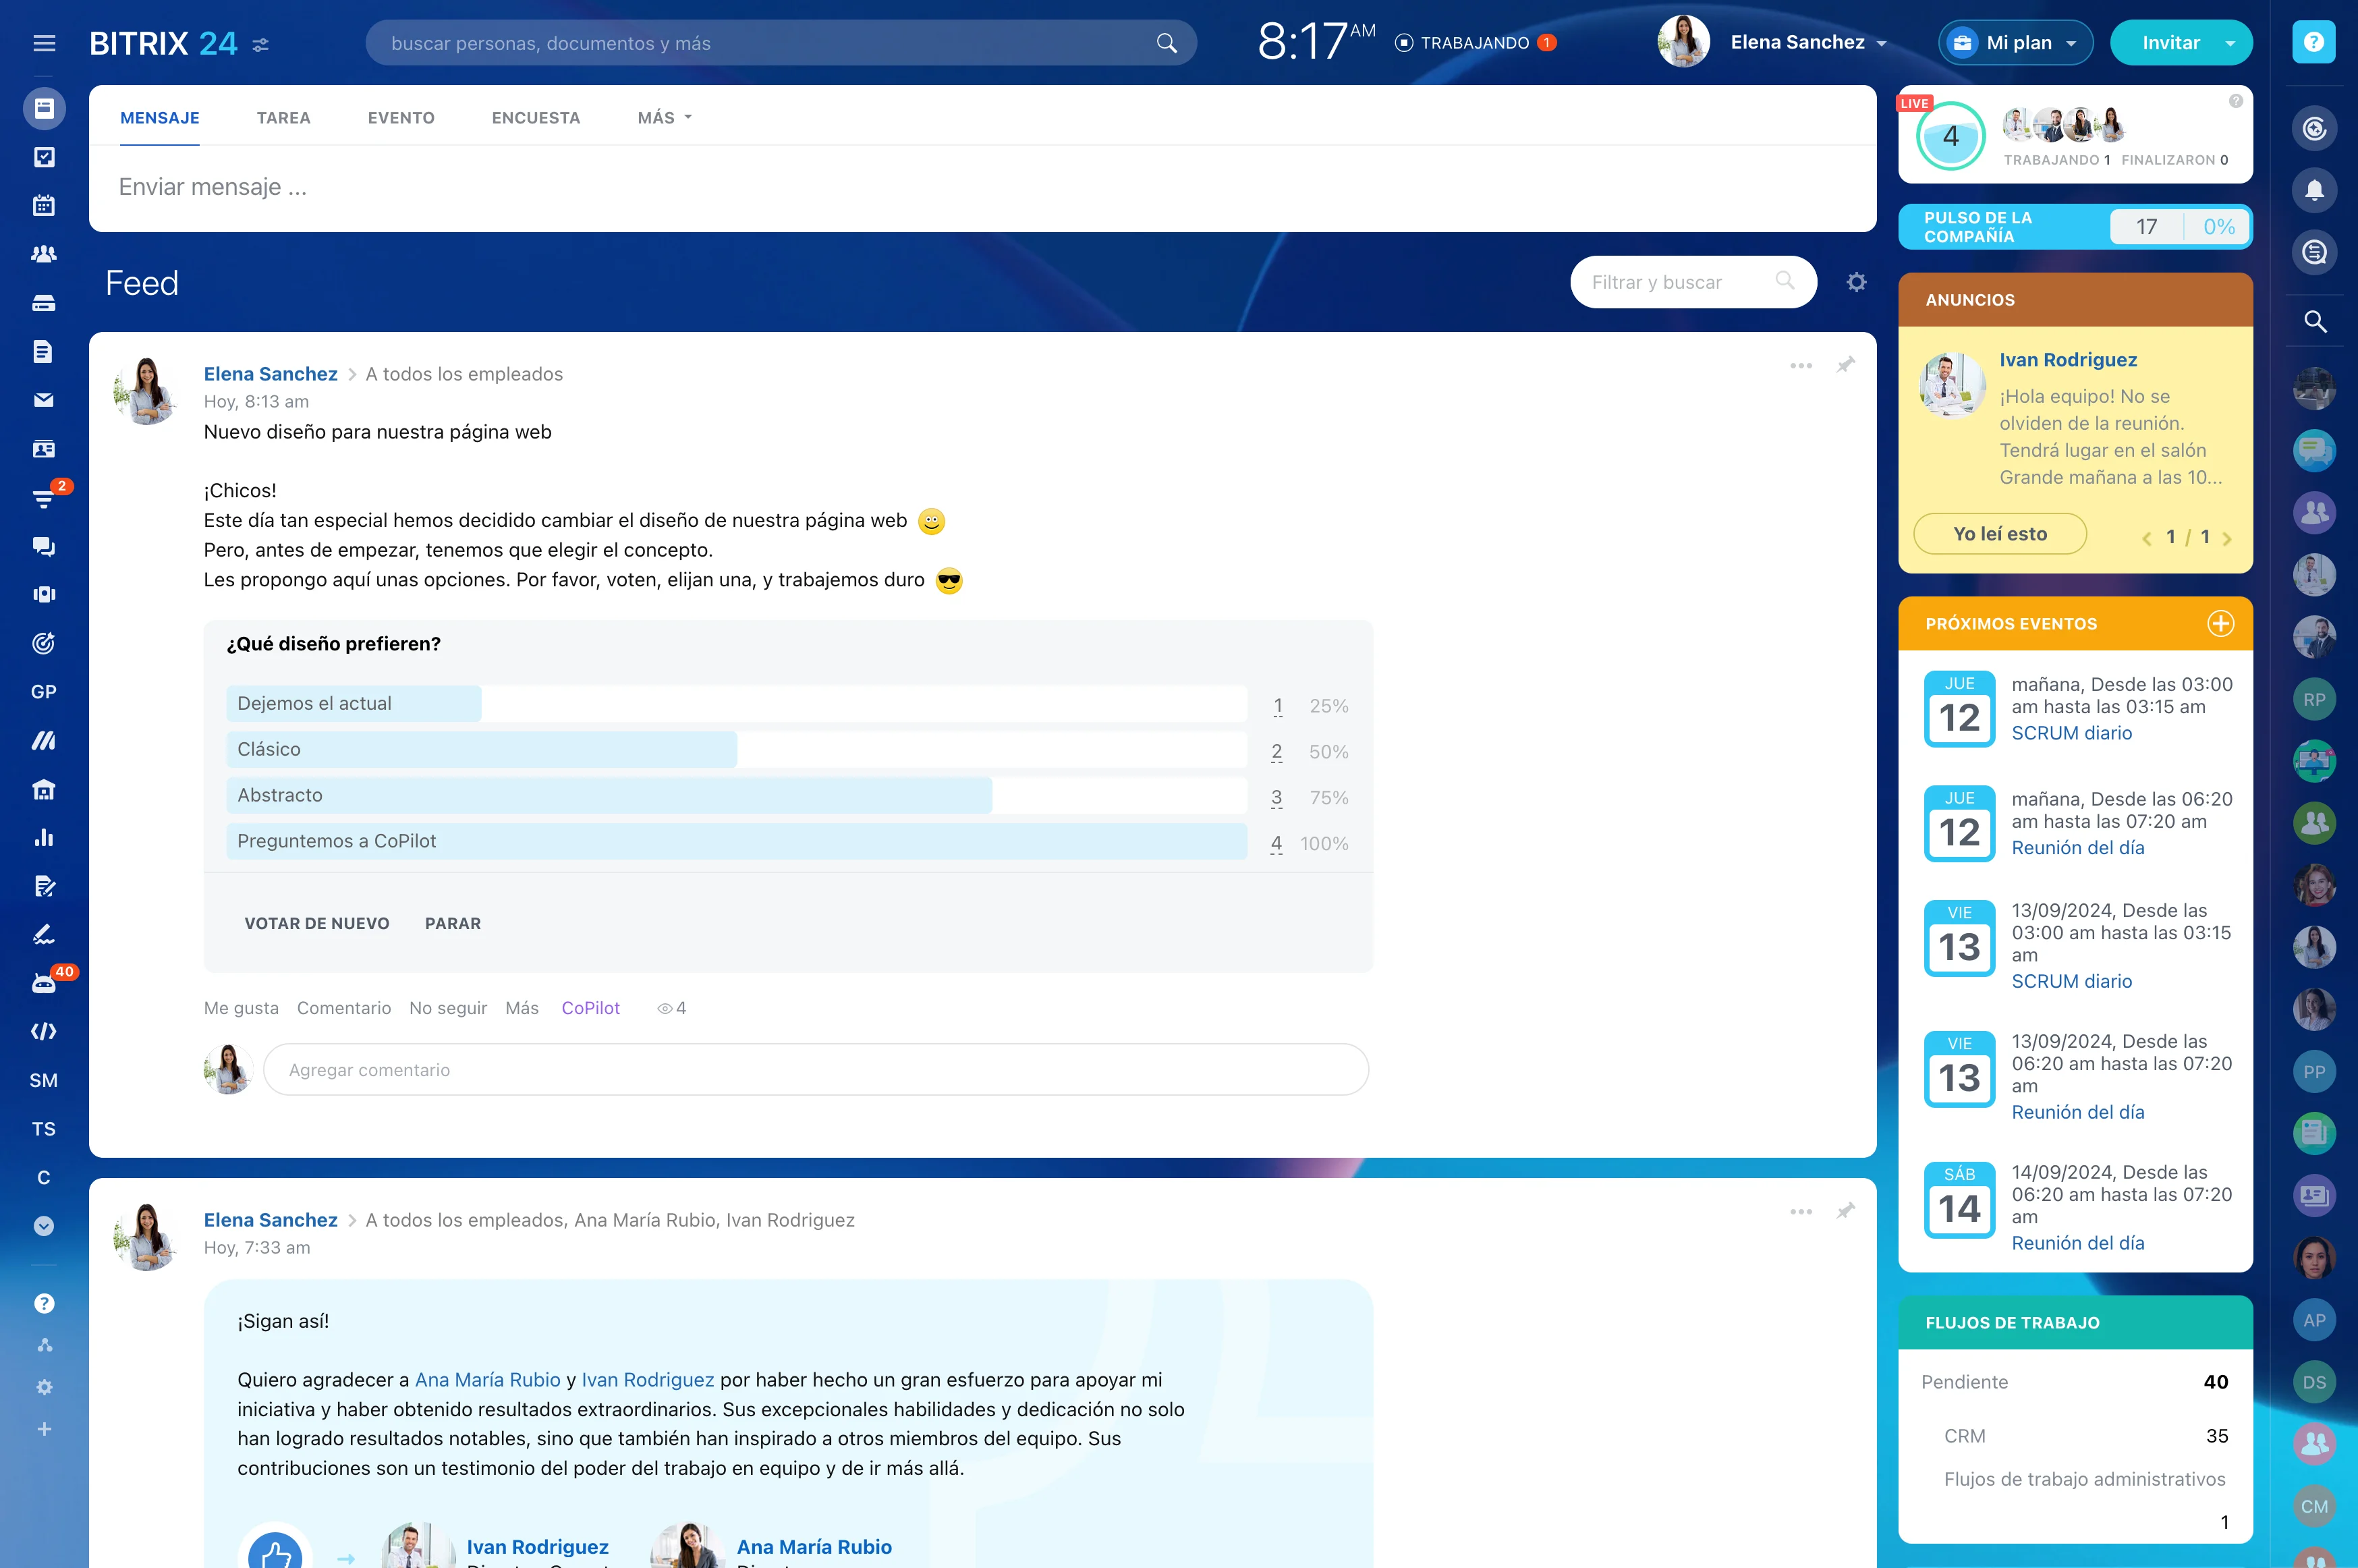Click the help question mark in top right
Viewport: 2358px width, 1568px height.
pyautogui.click(x=2313, y=42)
